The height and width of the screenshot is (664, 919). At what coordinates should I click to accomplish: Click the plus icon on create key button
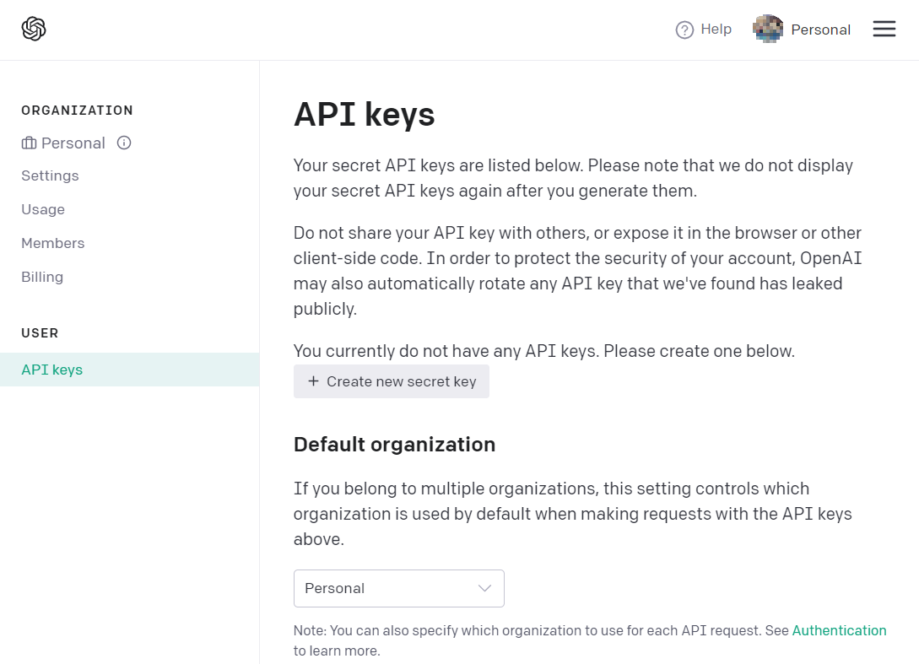(x=314, y=381)
